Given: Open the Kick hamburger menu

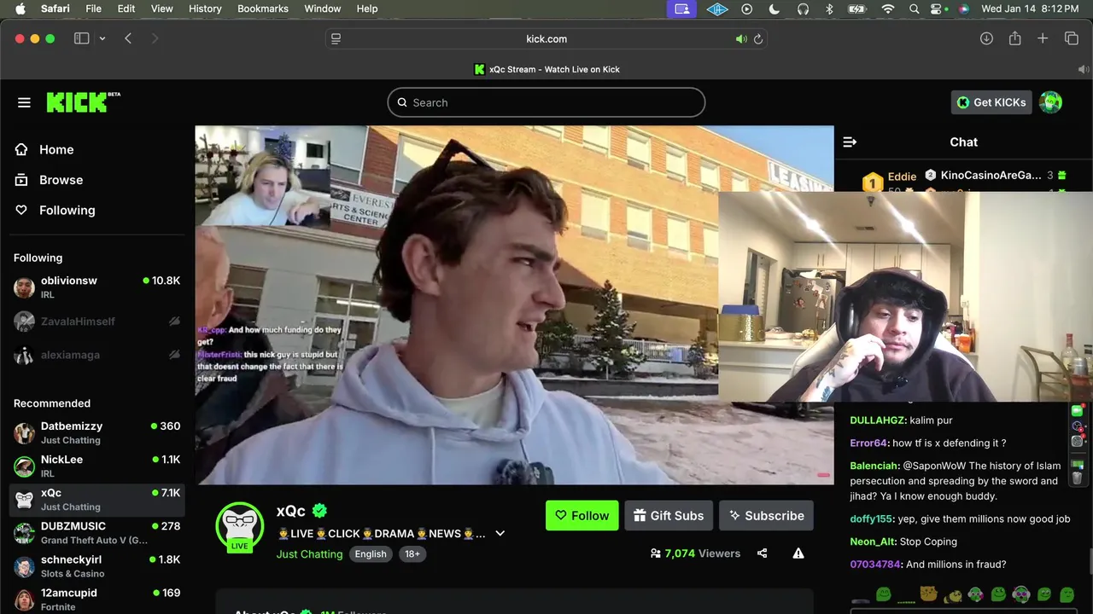Looking at the screenshot, I should pos(24,102).
